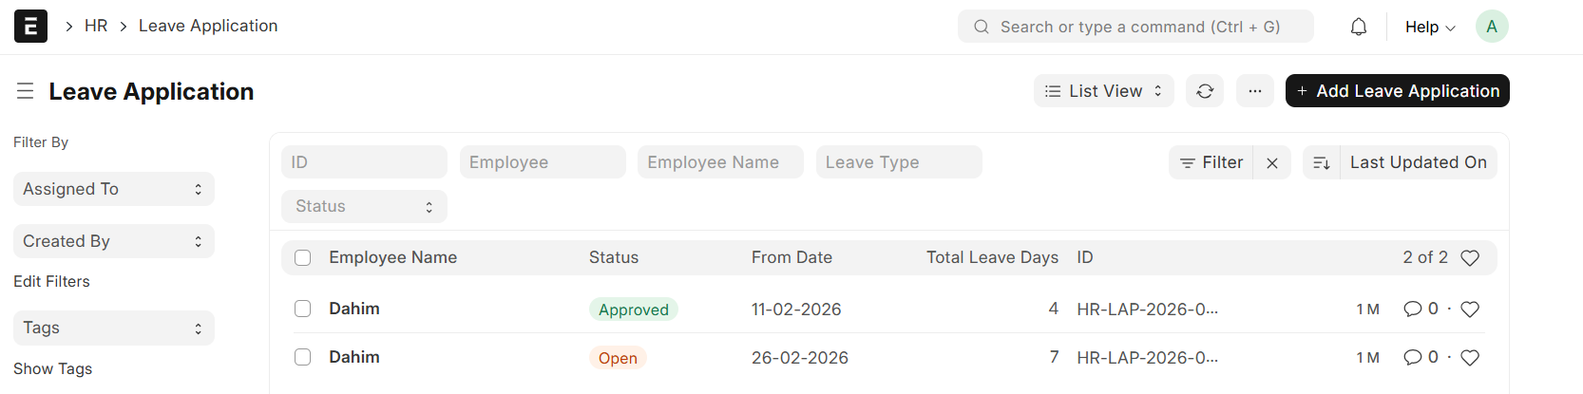Screen dimensions: 1583x394
Task: Open the Help menu
Action: 1430,28
